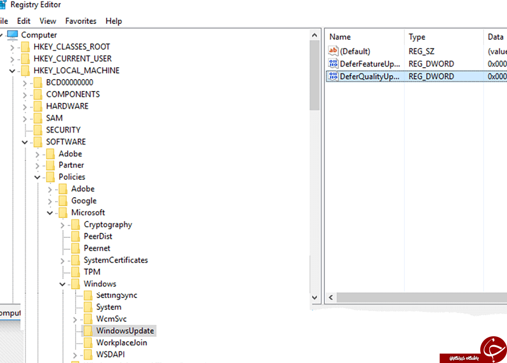Open the View menu

[x=48, y=21]
